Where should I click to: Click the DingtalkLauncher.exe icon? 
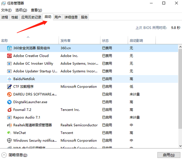pos(9,102)
